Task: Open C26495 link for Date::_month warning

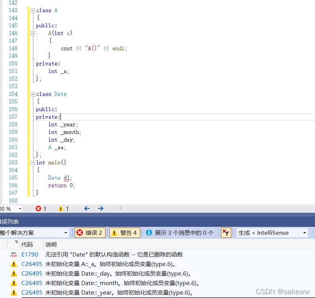Action: click(32, 283)
